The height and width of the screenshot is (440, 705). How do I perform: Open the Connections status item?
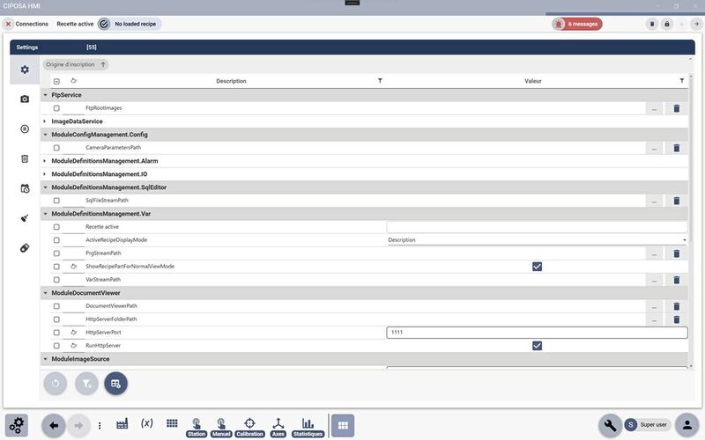tap(27, 24)
